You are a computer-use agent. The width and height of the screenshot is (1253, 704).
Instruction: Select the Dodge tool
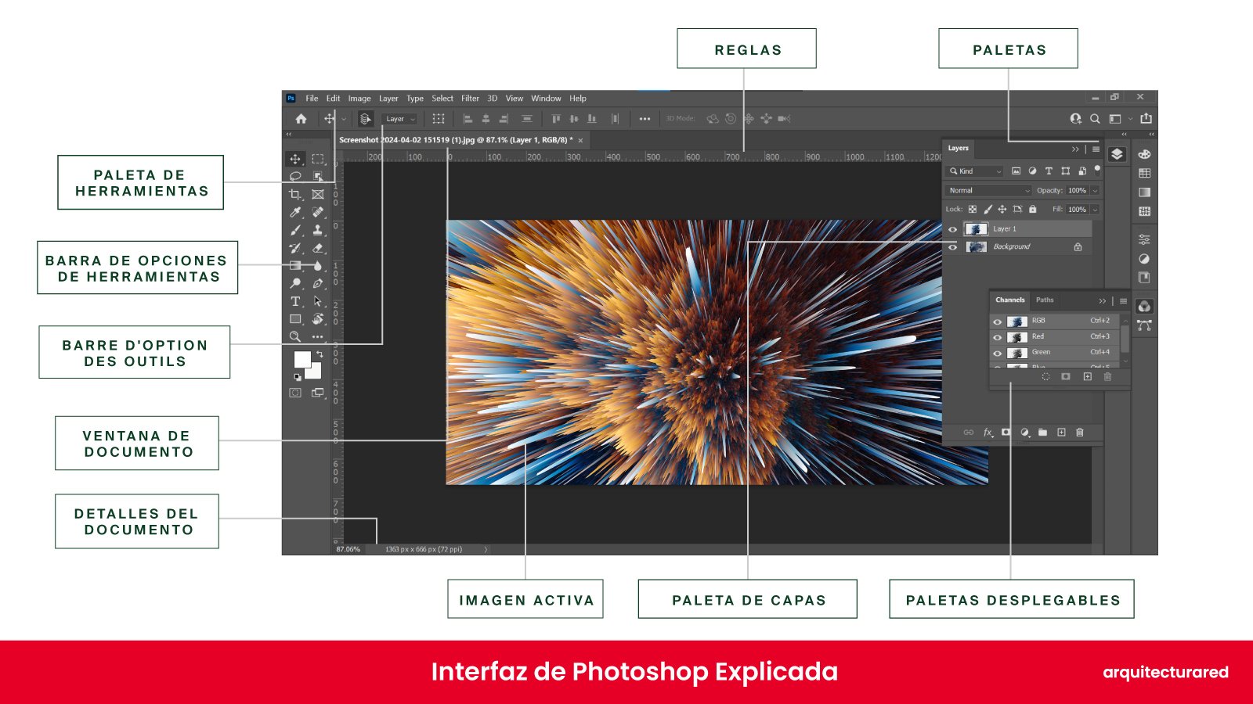(x=295, y=283)
